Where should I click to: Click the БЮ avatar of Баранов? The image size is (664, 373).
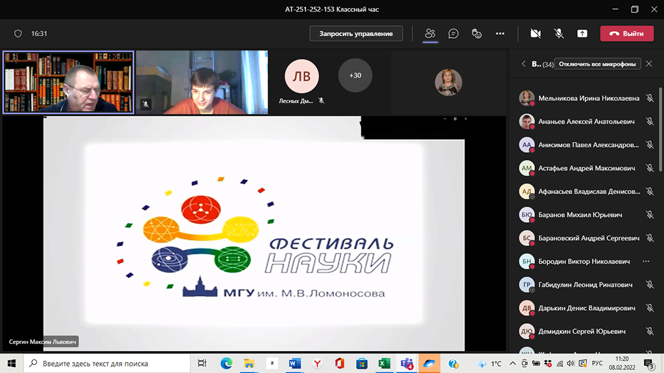click(527, 215)
